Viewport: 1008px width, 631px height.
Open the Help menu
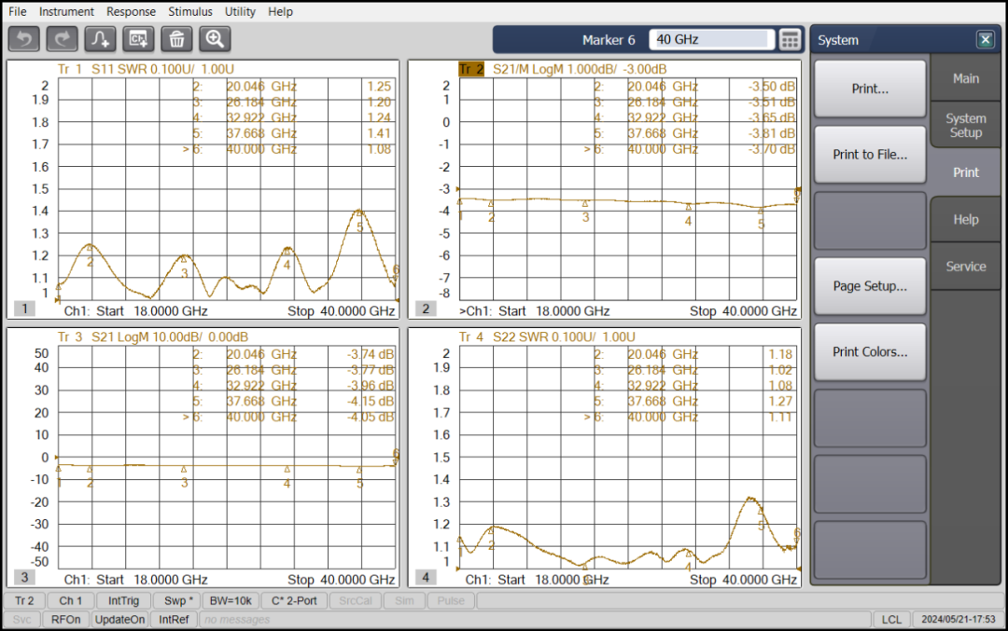(280, 11)
